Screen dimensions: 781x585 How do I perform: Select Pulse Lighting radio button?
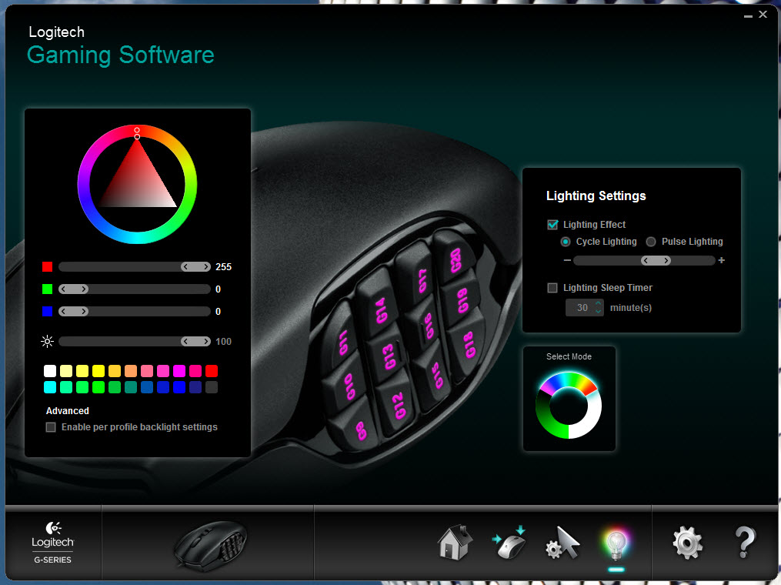(651, 242)
